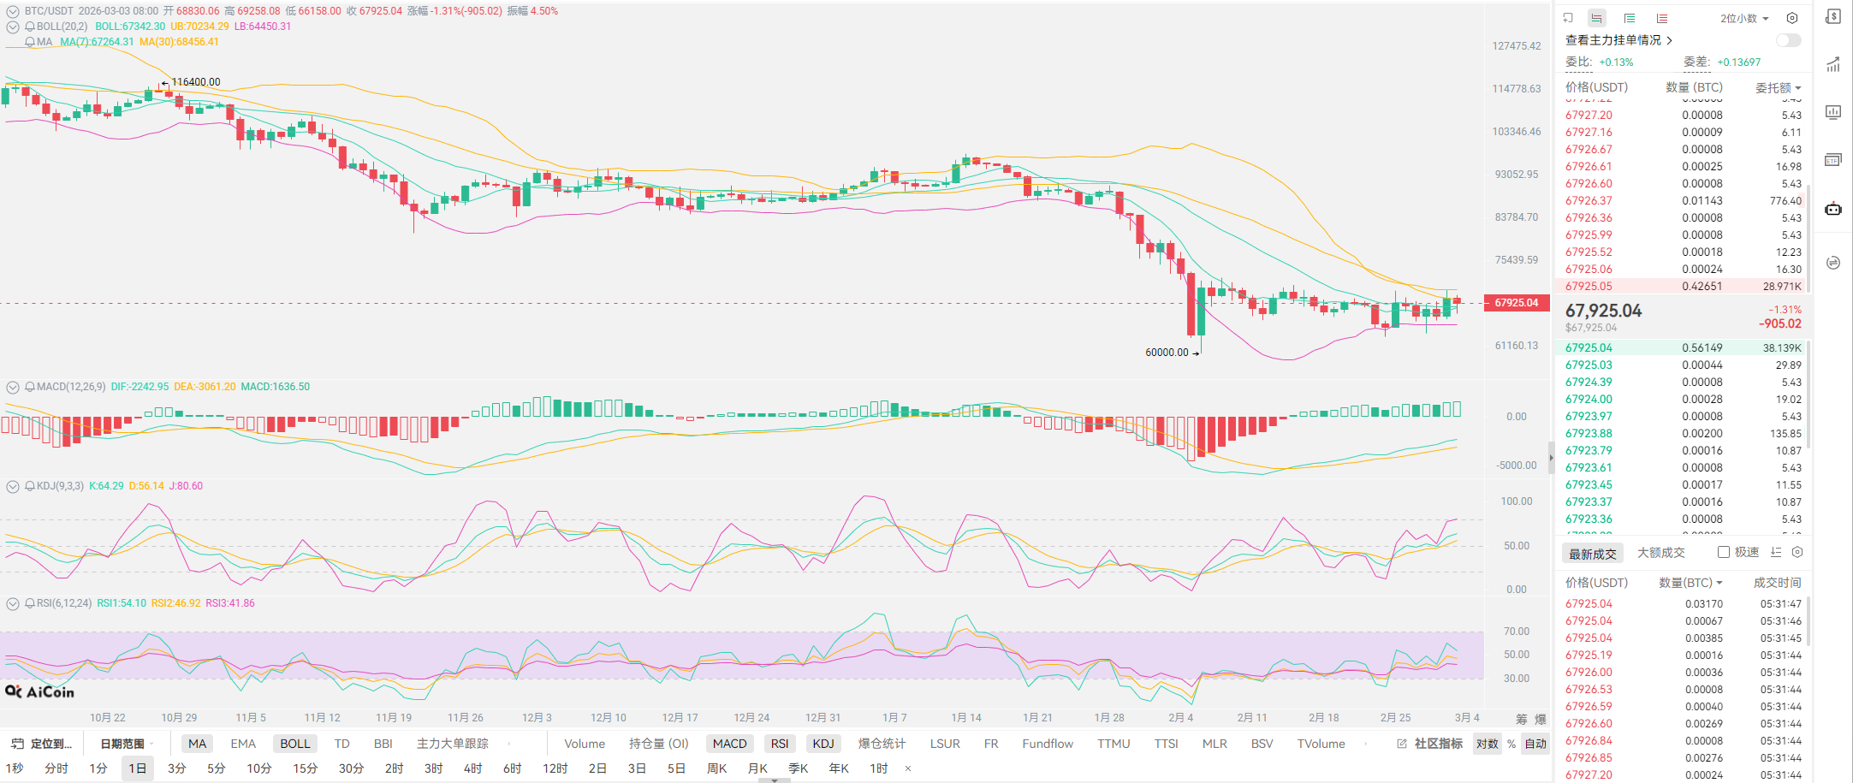
Task: Enable the 极速 checkbox
Action: [x=1724, y=553]
